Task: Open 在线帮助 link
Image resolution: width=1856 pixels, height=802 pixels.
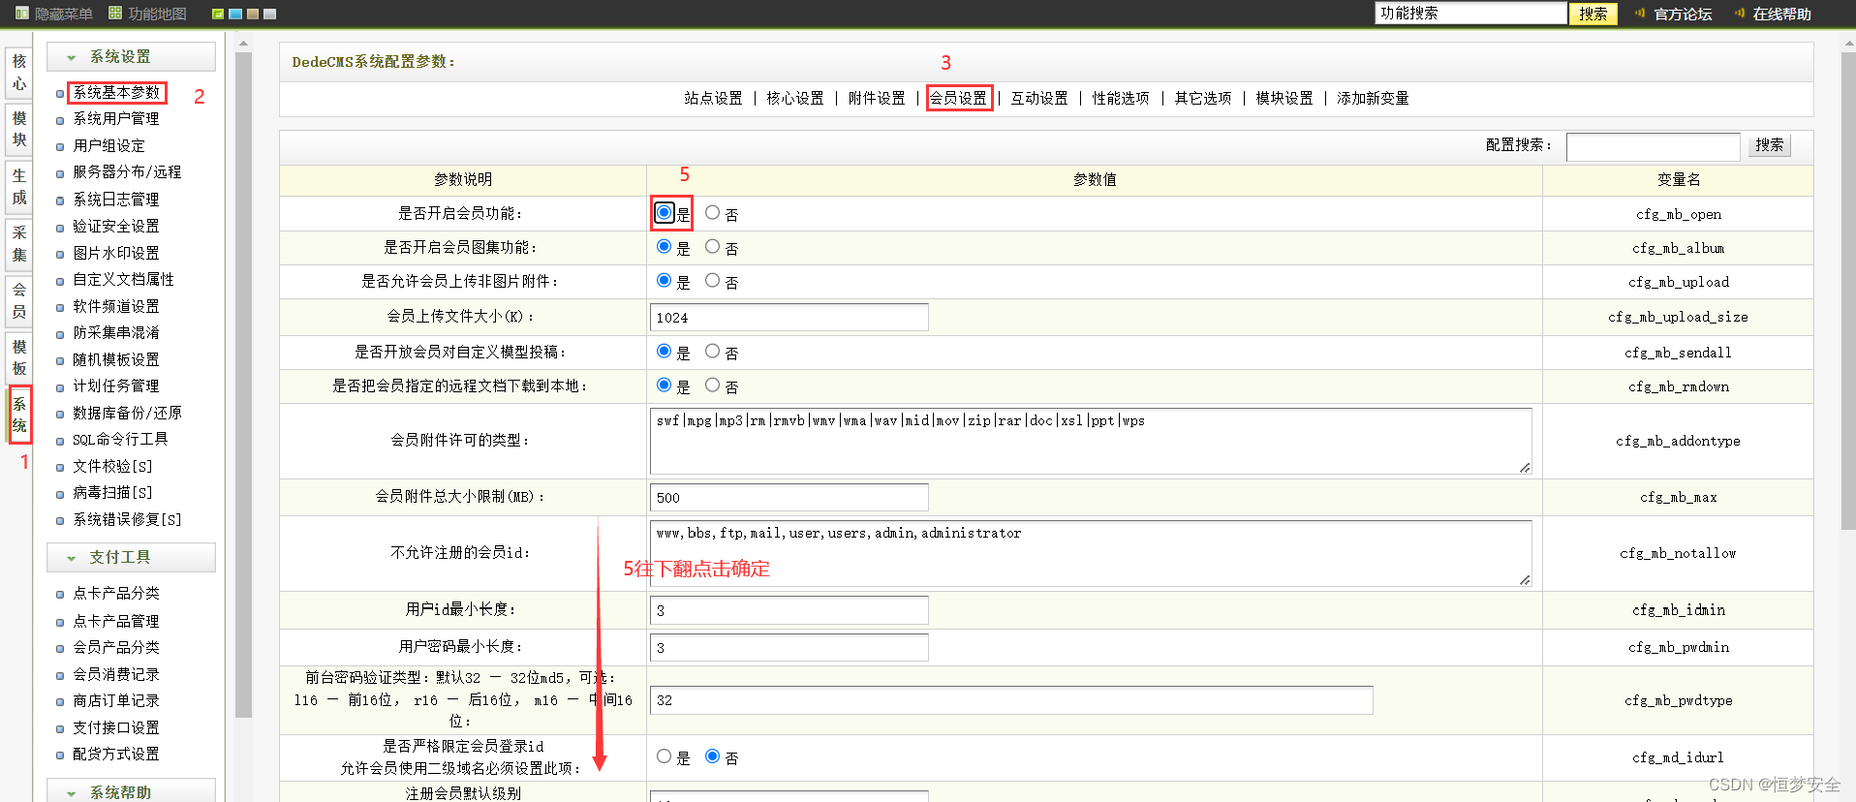Action: tap(1782, 14)
